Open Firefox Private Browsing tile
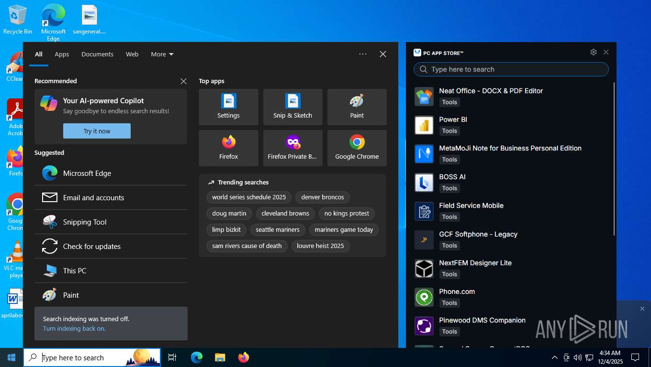651x367 pixels. coord(292,148)
